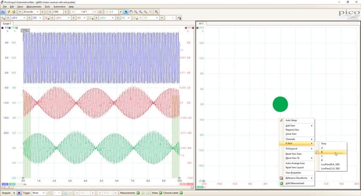This screenshot has height=196, width=361.
Task: Click the Channel C options button
Action: coord(91,18)
